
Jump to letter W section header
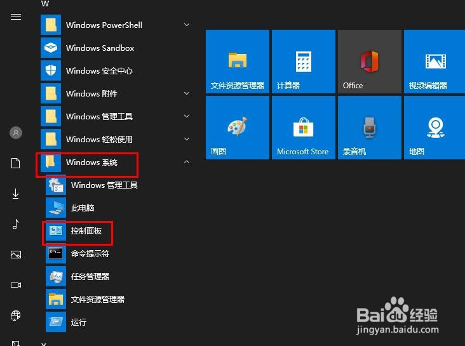[x=45, y=4]
